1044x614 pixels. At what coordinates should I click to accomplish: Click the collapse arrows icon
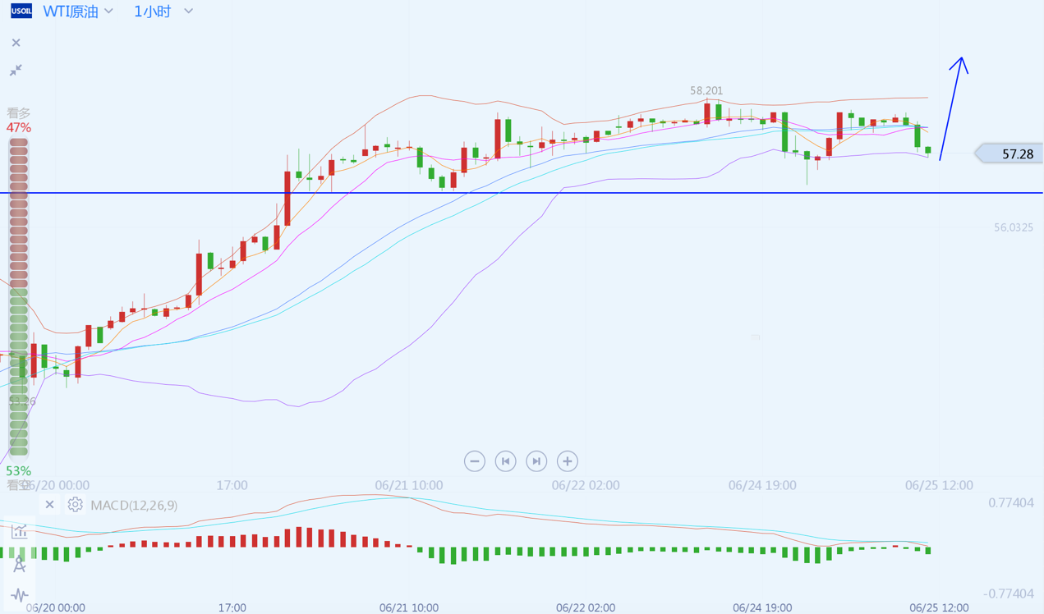16,71
